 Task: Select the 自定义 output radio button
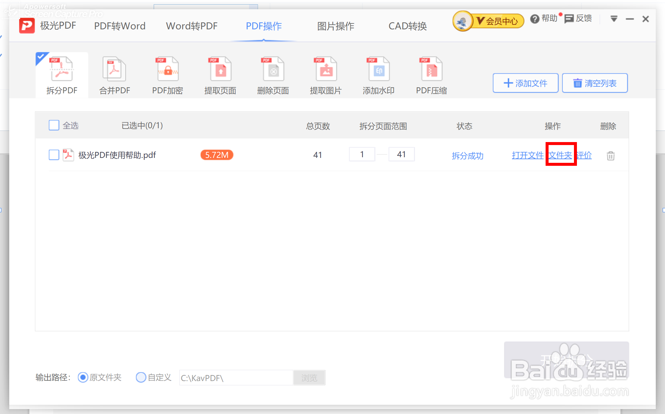141,377
